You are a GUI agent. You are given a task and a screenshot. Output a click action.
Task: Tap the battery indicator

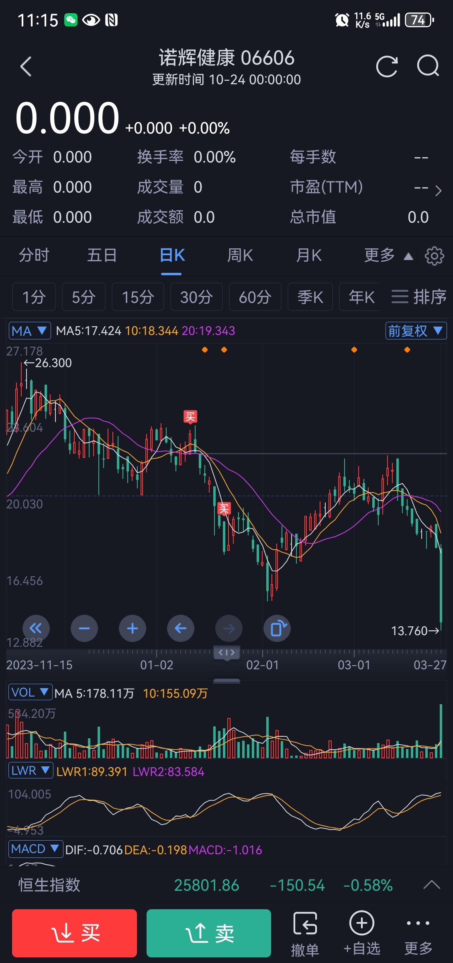click(419, 20)
